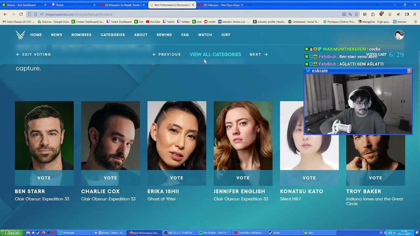Viewport: 420px width, 236px height.
Task: Switch to the Twitch browser tab
Action: click(x=73, y=5)
